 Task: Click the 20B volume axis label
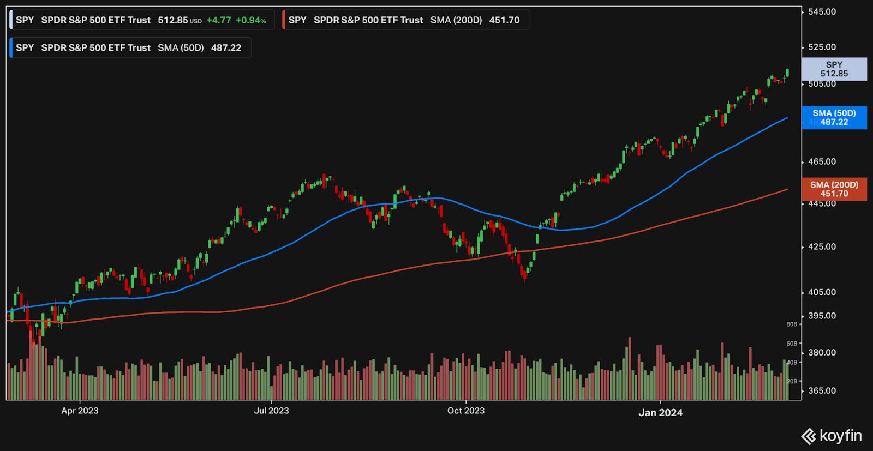point(792,381)
